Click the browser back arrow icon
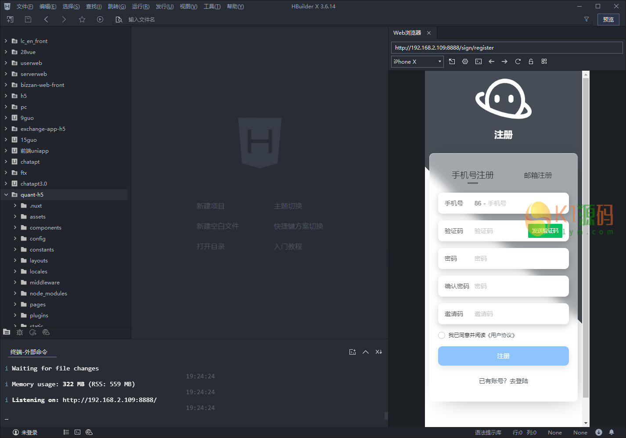Image resolution: width=626 pixels, height=438 pixels. [491, 61]
